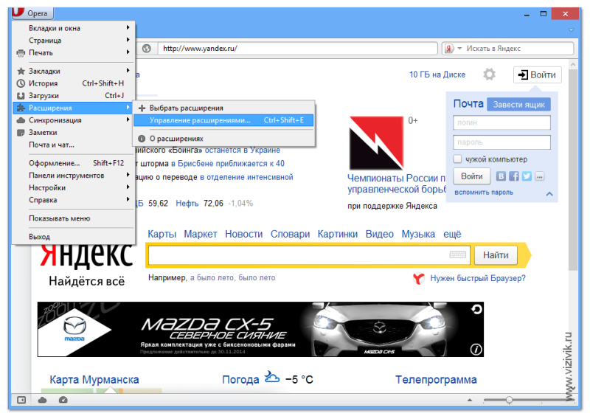The height and width of the screenshot is (419, 590).
Task: Click the пароль input field
Action: point(502,142)
